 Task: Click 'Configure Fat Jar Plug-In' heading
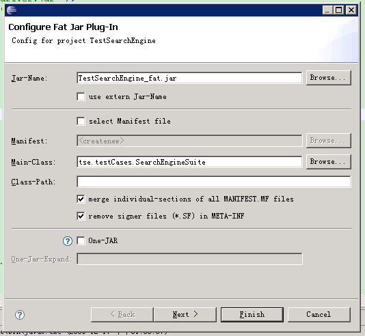(63, 27)
